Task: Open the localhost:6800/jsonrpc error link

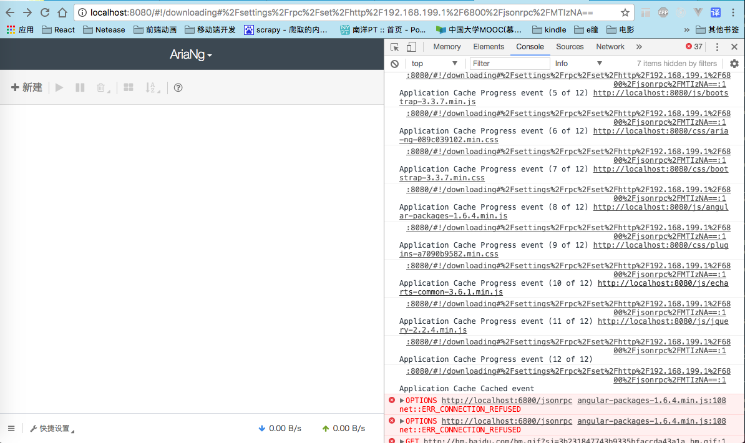Action: click(507, 400)
